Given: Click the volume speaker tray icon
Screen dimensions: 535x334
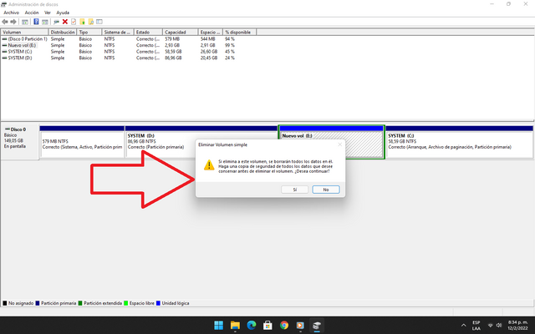Looking at the screenshot, I should [499, 326].
